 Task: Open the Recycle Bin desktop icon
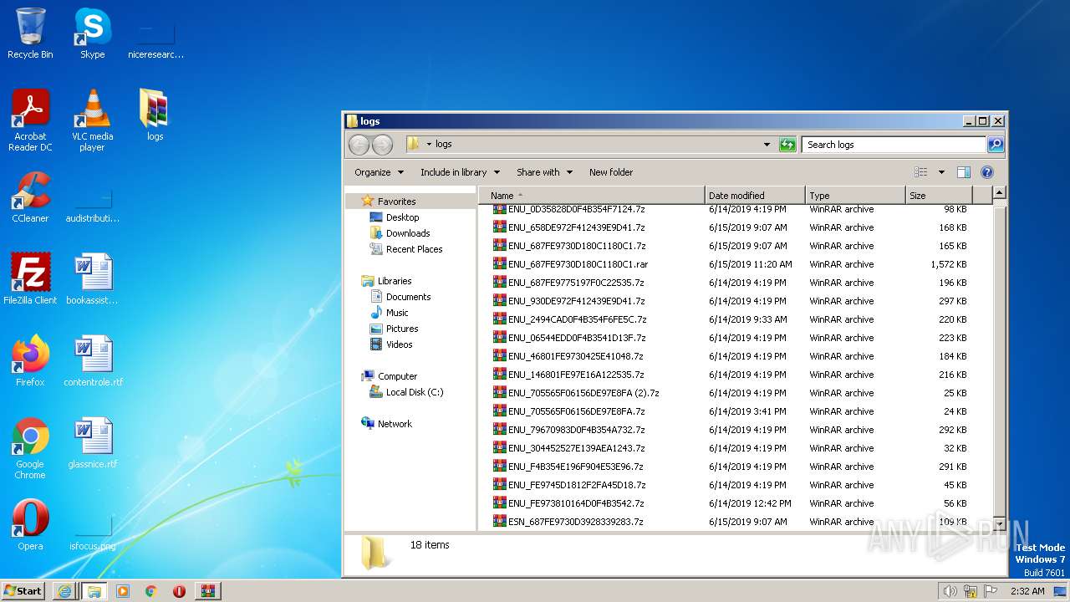(x=30, y=33)
